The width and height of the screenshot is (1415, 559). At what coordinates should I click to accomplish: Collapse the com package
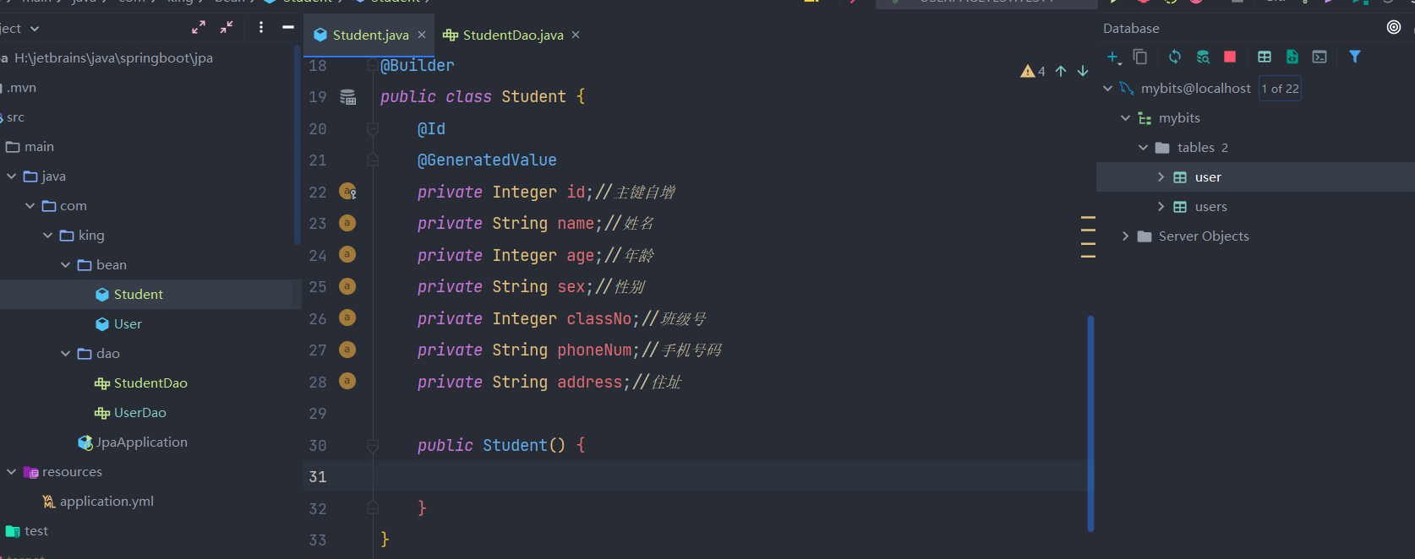click(x=30, y=205)
